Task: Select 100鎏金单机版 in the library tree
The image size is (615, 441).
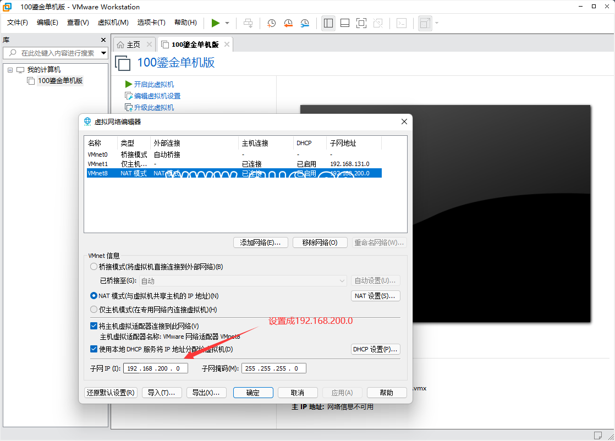Action: click(x=60, y=81)
